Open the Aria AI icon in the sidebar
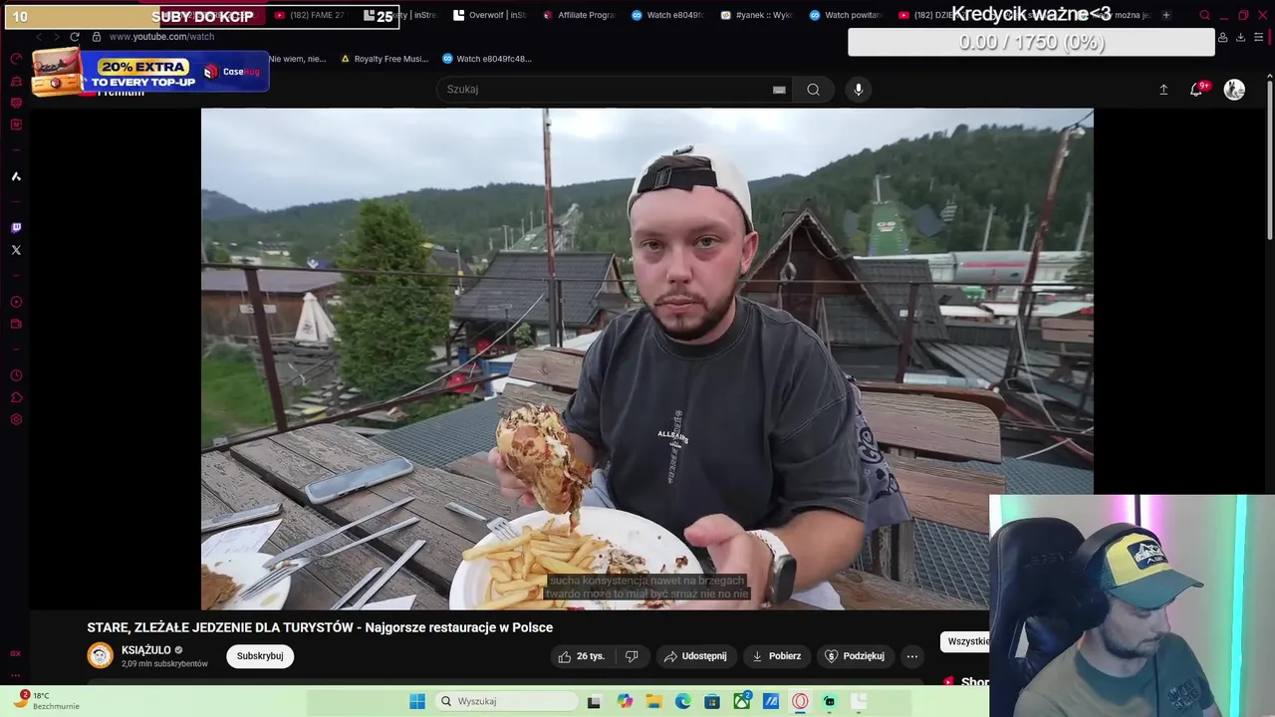This screenshot has height=717, width=1275. [16, 176]
